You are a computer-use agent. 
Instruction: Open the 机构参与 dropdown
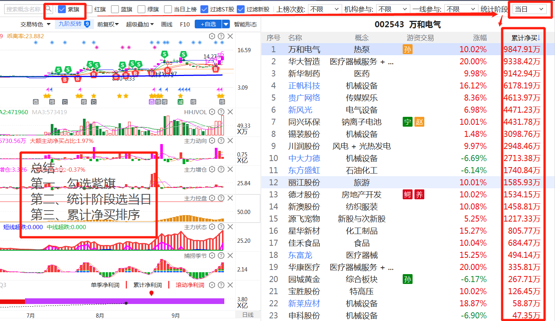[393, 9]
